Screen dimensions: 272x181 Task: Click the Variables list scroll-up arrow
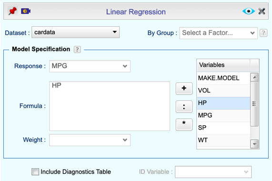(254, 77)
